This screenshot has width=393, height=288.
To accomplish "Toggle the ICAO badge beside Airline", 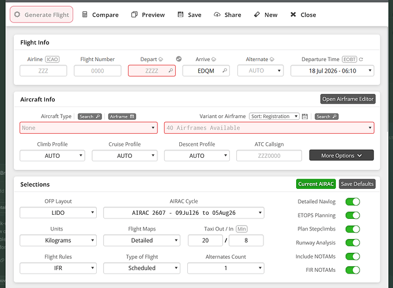I will (52, 59).
